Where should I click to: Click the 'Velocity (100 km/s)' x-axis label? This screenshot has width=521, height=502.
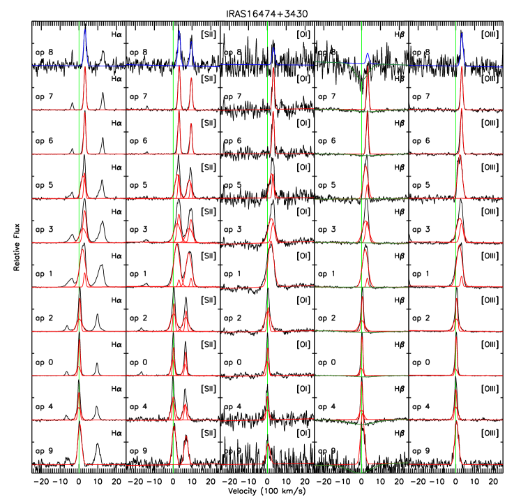pos(267,491)
